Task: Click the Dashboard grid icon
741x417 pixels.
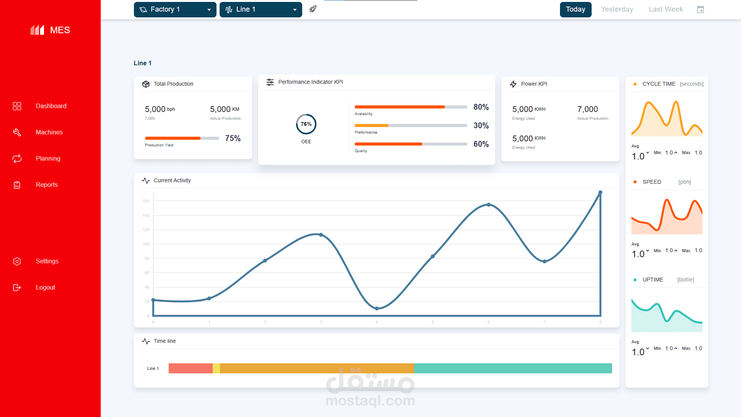Action: tap(17, 106)
